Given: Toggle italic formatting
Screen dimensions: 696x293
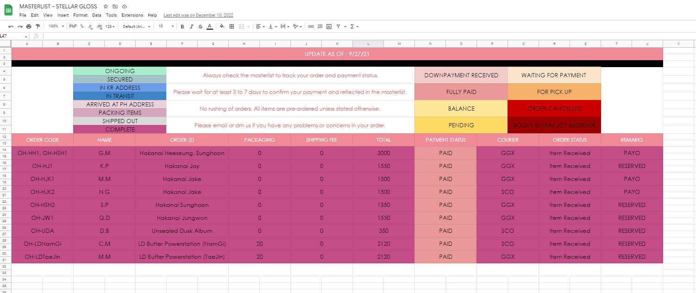Looking at the screenshot, I should [191, 26].
